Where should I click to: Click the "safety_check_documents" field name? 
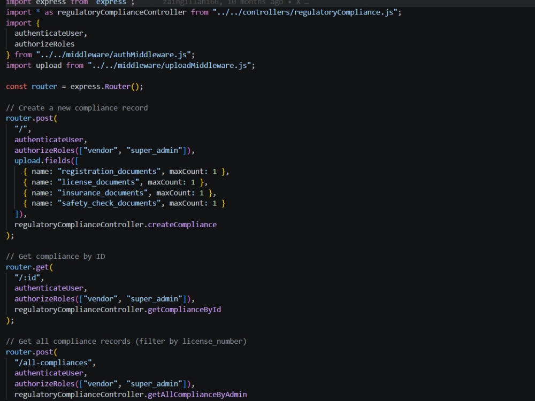tap(109, 203)
